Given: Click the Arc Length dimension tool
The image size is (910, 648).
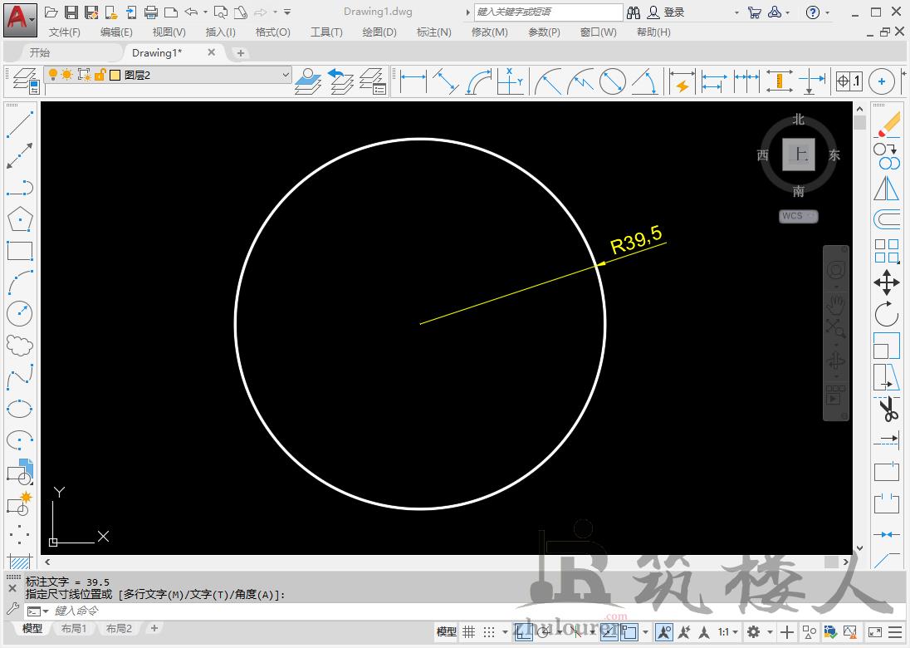Looking at the screenshot, I should coord(479,81).
